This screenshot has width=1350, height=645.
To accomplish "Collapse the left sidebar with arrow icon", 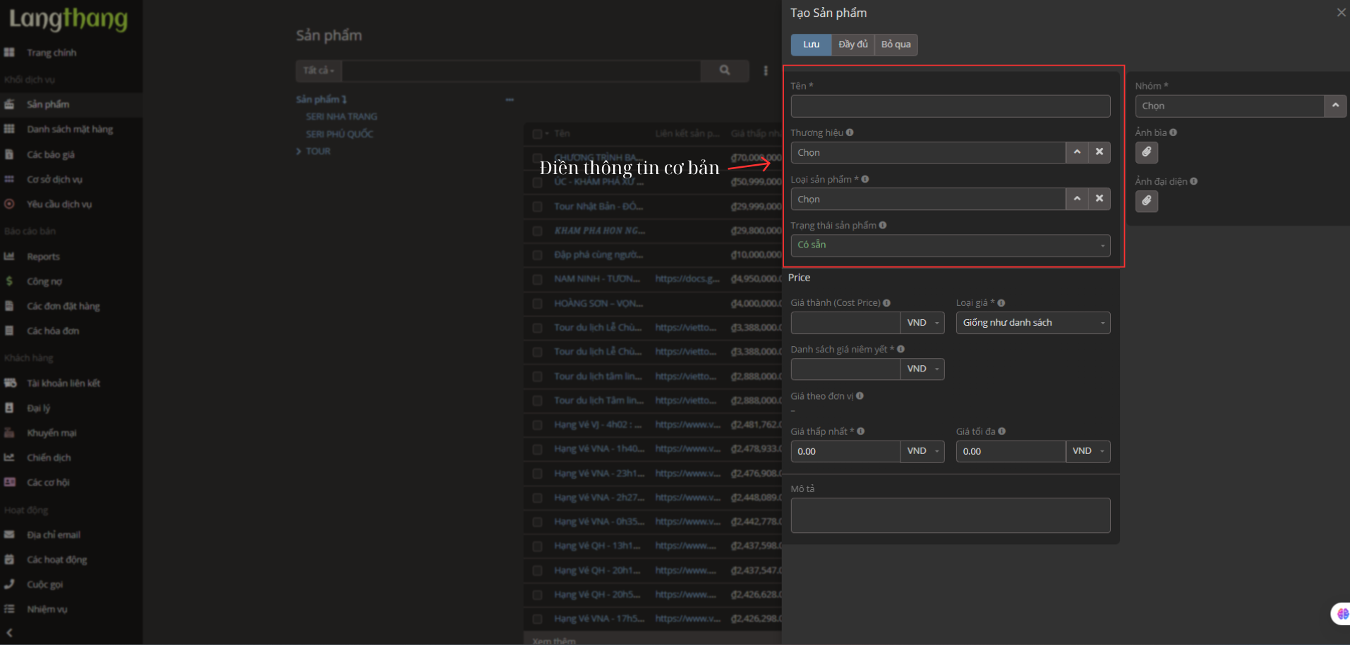I will click(x=9, y=633).
